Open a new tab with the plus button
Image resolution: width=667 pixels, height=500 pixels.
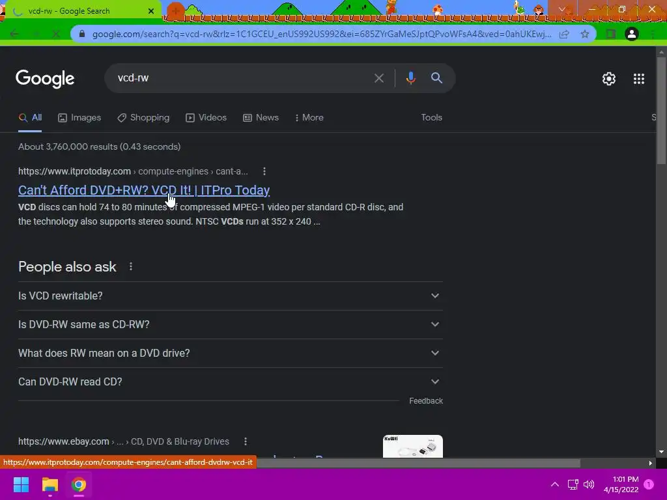point(175,10)
